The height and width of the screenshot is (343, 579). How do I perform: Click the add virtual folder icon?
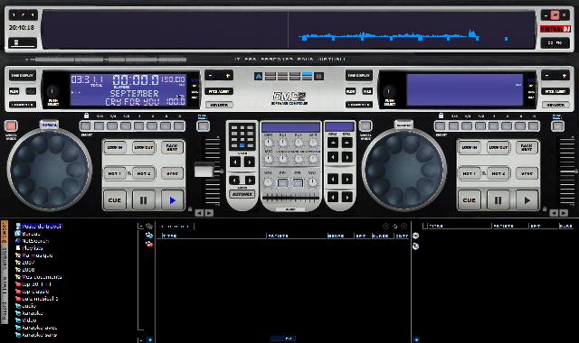149,244
